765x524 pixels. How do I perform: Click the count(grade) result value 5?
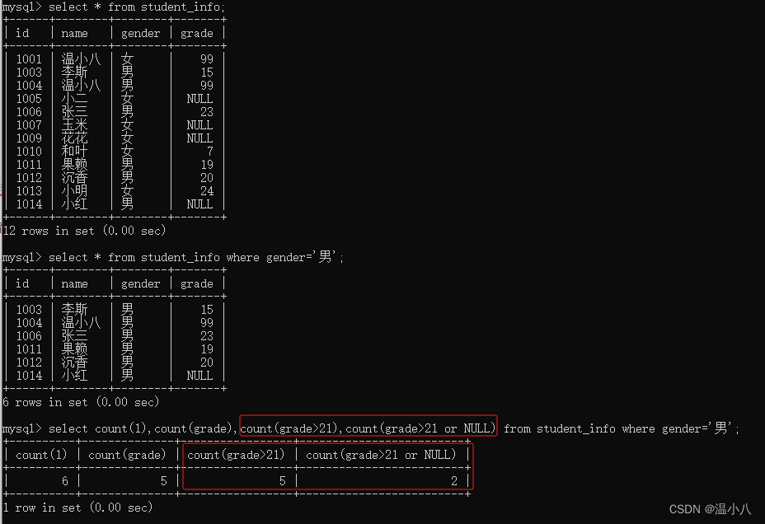tap(164, 481)
